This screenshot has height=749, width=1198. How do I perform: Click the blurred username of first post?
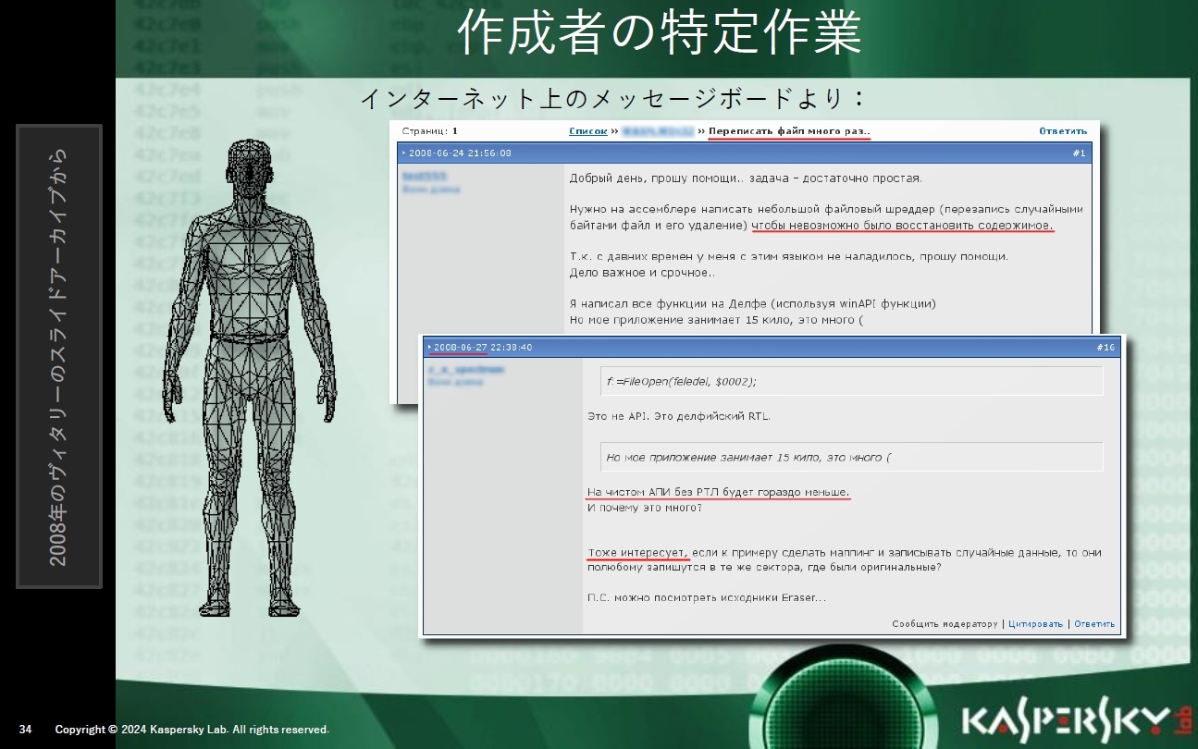(425, 175)
